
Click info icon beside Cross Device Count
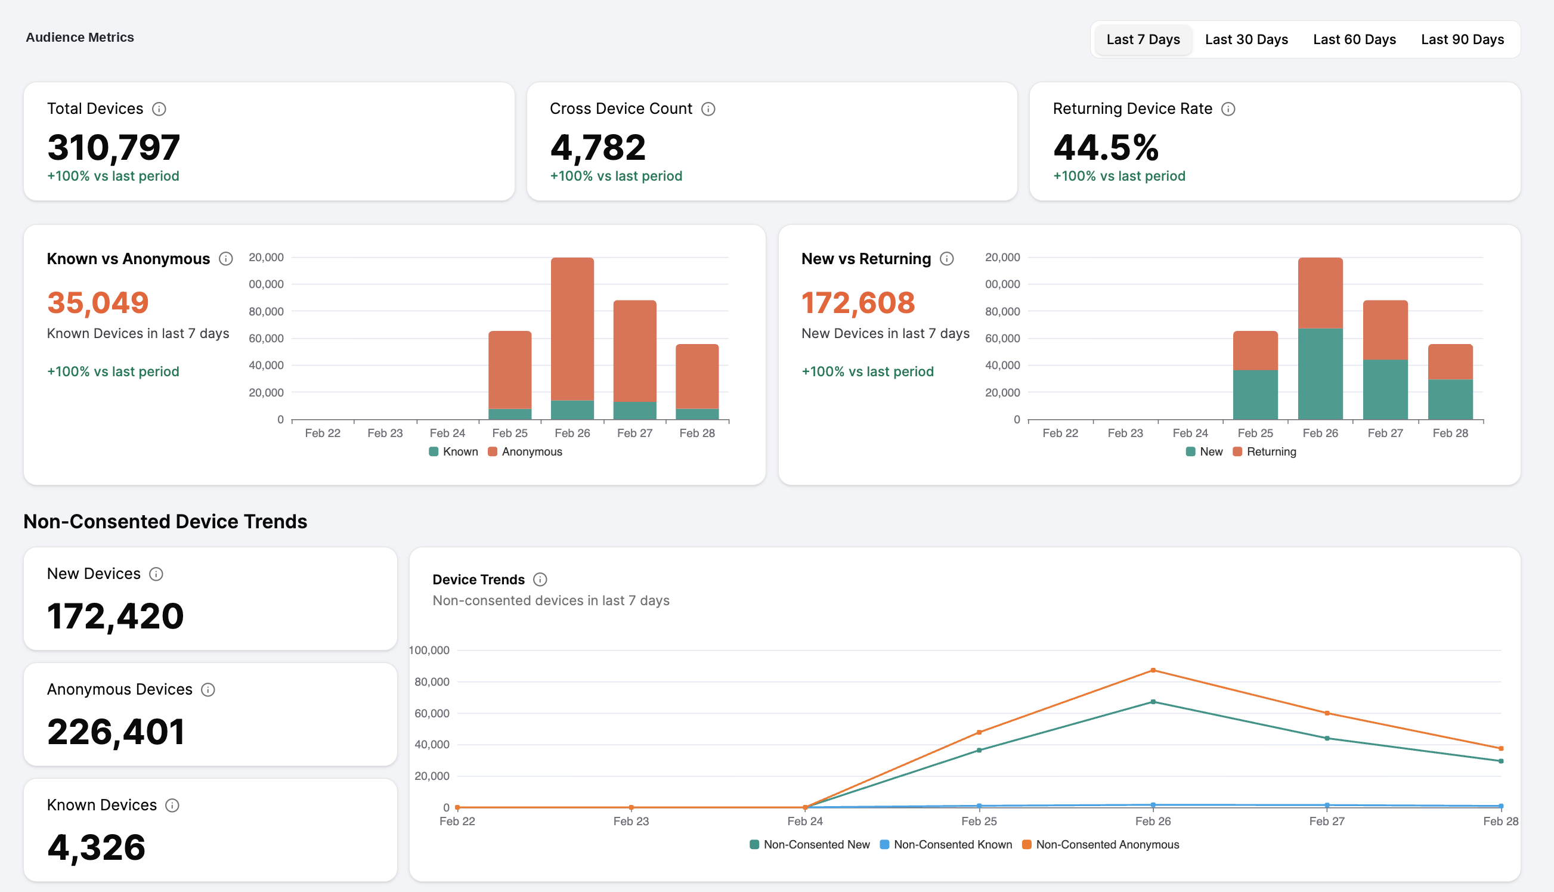708,109
